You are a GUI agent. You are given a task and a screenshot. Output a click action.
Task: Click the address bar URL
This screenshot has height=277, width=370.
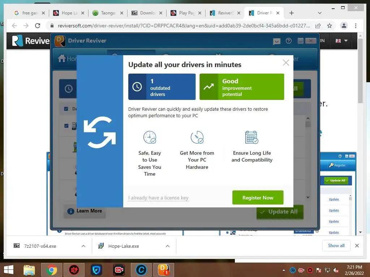tap(184, 26)
